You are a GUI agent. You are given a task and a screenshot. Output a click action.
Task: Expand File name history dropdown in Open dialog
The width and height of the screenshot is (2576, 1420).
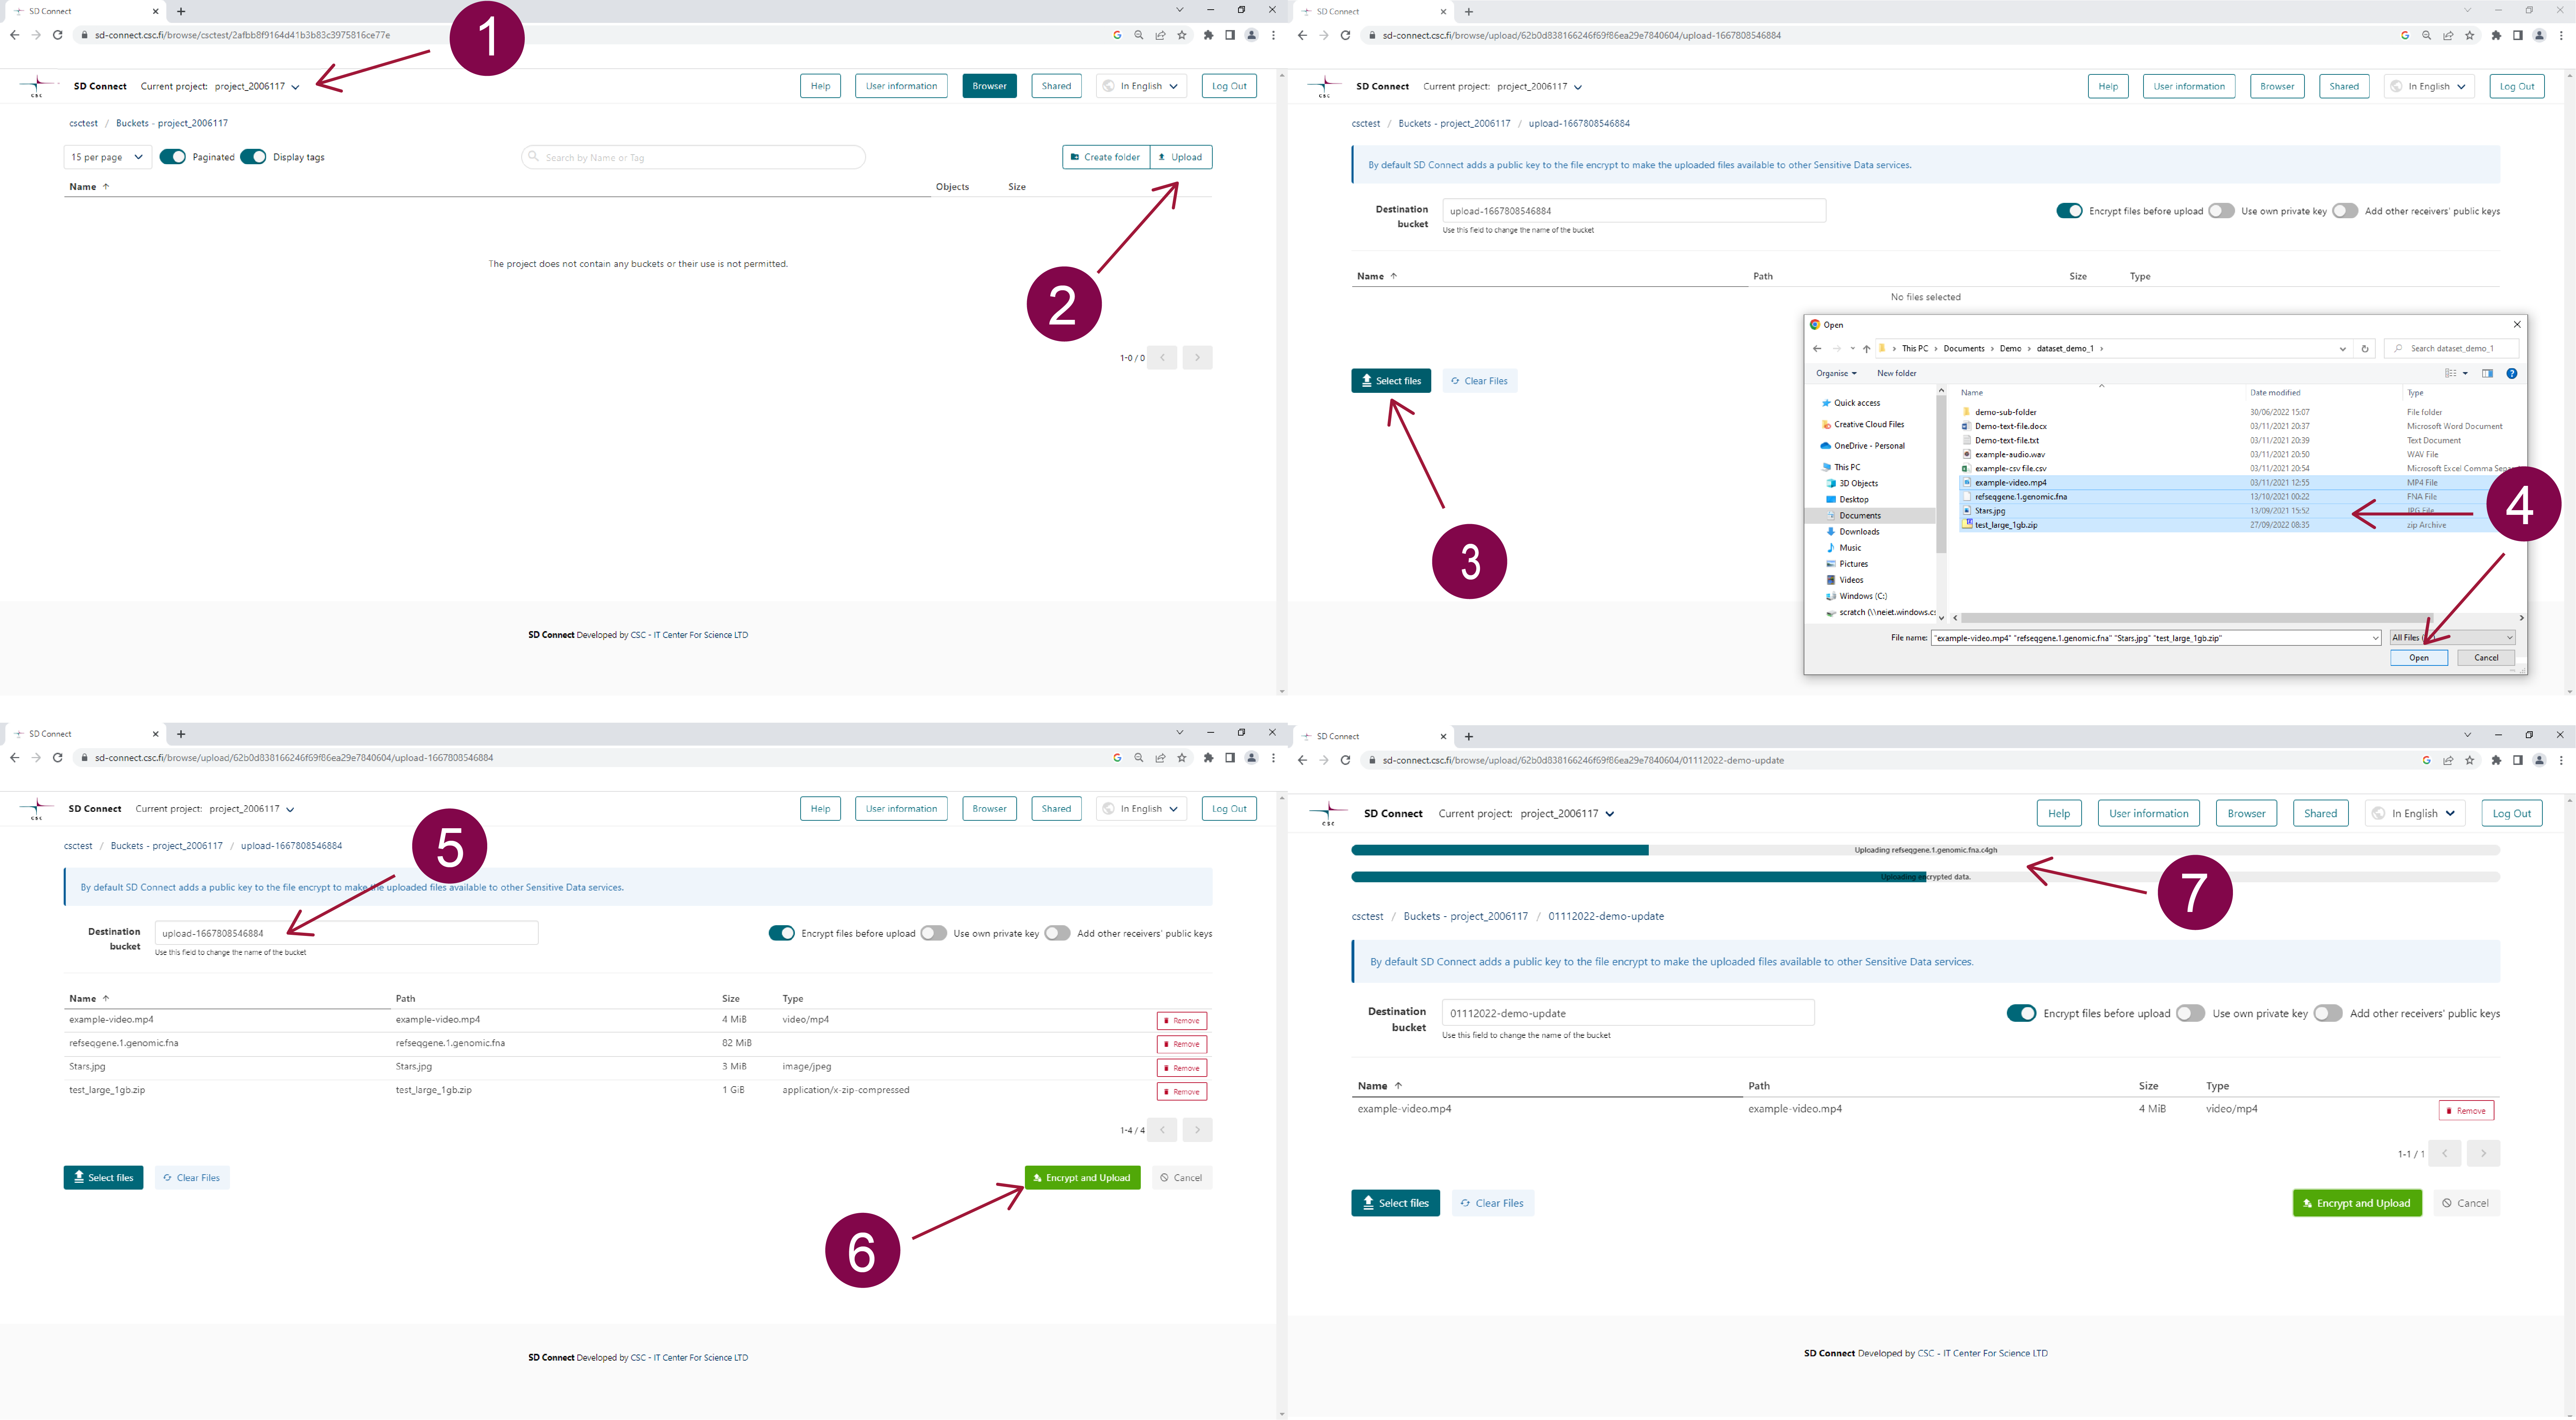pyautogui.click(x=2376, y=638)
